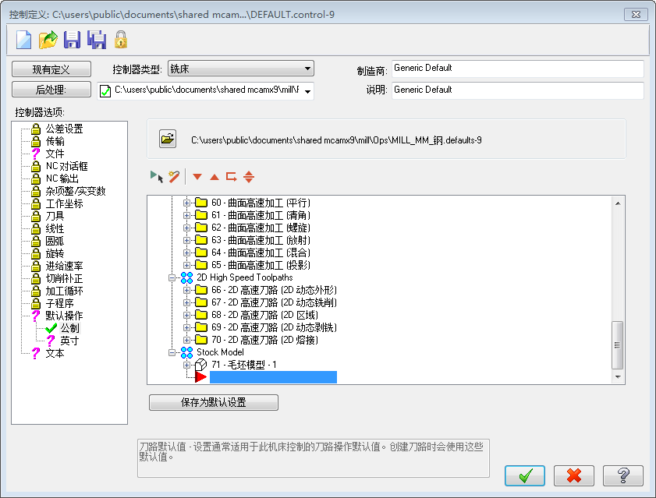The width and height of the screenshot is (656, 498).
Task: Move insert arrow down (red down triangle)
Action: click(x=197, y=177)
